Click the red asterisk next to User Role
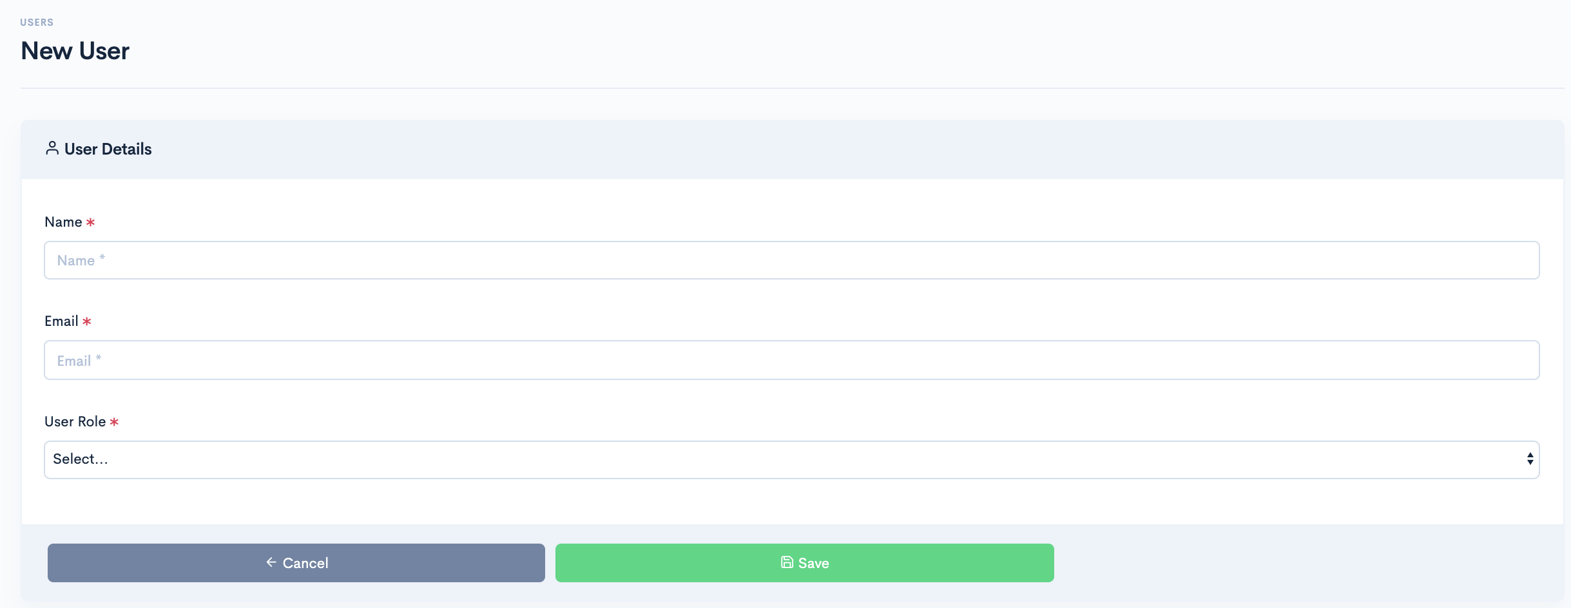This screenshot has height=608, width=1571. click(x=114, y=422)
